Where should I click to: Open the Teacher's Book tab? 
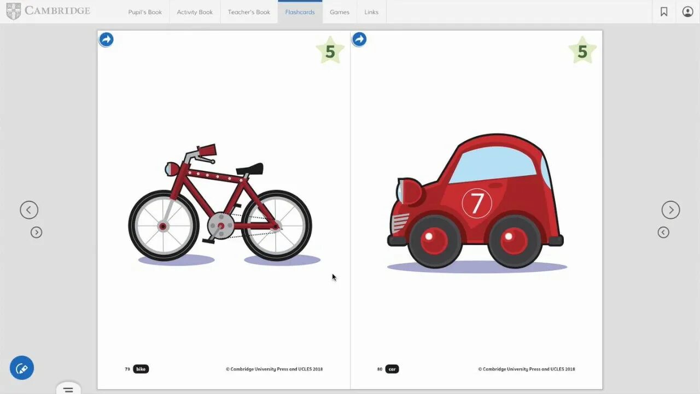click(249, 12)
